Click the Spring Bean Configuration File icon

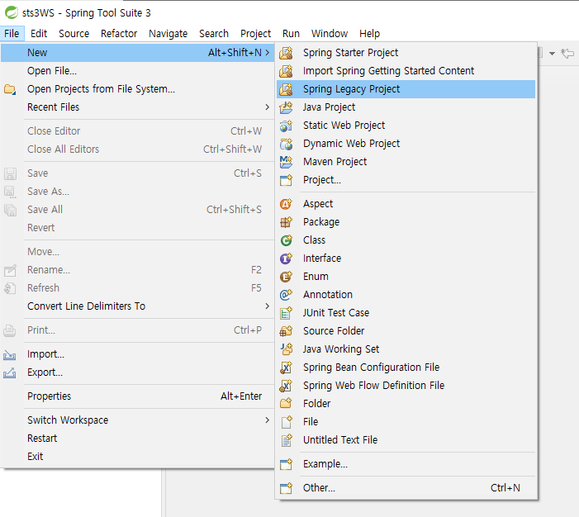[286, 367]
